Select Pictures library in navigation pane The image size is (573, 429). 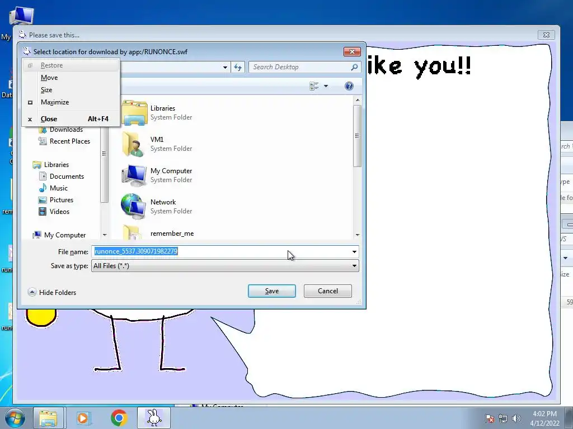56,200
